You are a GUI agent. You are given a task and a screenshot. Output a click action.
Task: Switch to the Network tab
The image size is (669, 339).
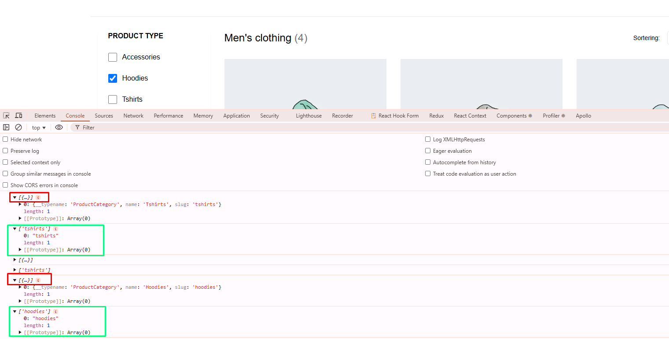[133, 116]
